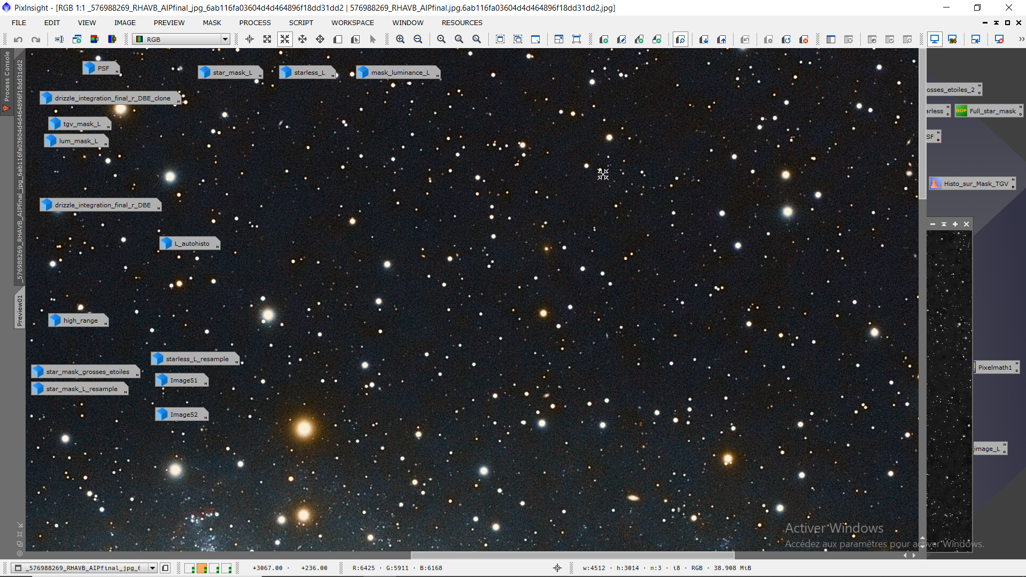Switch to the Preview01 side tab
The height and width of the screenshot is (577, 1026).
20,310
